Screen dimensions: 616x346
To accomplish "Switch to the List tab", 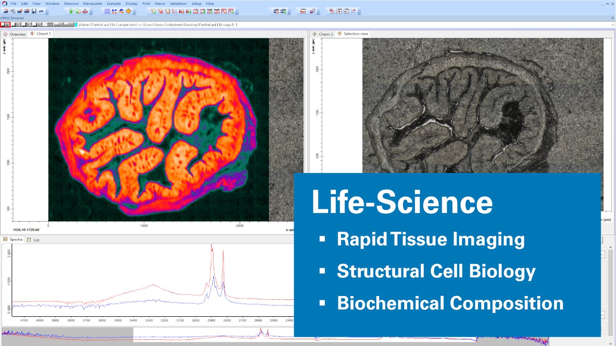I will click(33, 239).
